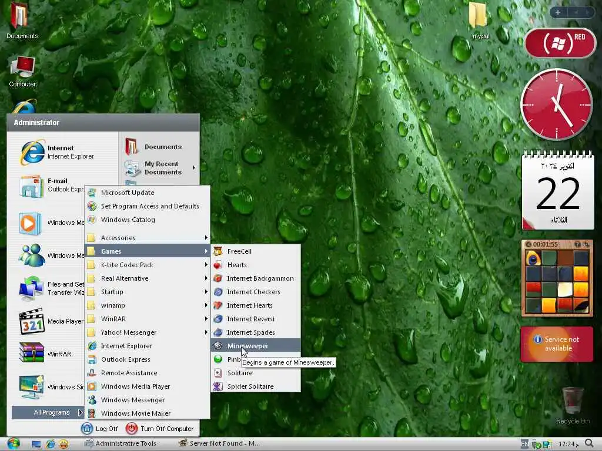Image resolution: width=602 pixels, height=451 pixels.
Task: Collapse the All Programs list
Action: pos(48,412)
